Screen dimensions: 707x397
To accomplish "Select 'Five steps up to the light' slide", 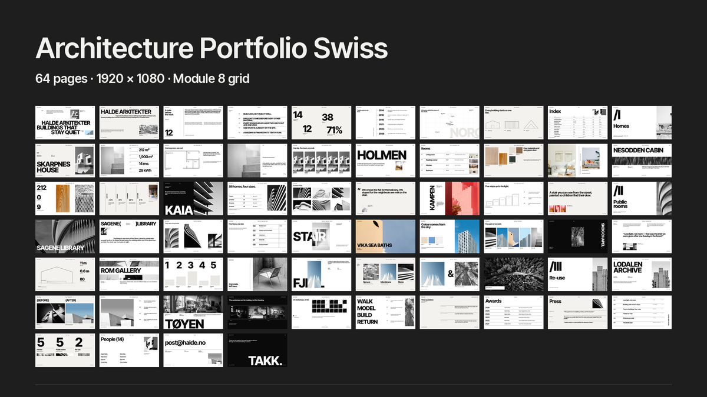I will click(x=513, y=199).
